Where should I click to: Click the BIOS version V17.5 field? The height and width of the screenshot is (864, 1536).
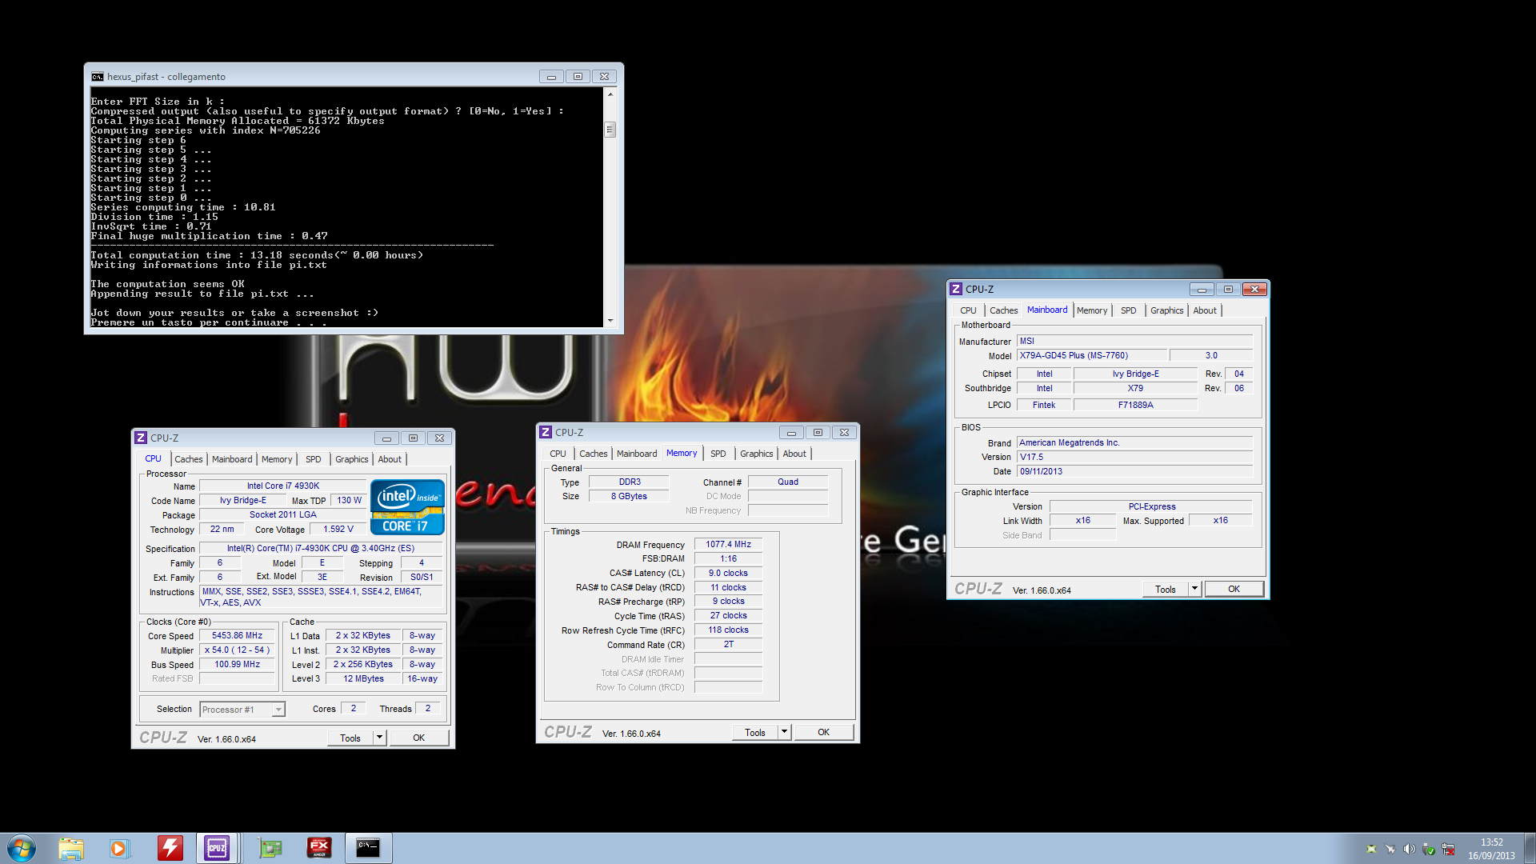tap(1134, 457)
